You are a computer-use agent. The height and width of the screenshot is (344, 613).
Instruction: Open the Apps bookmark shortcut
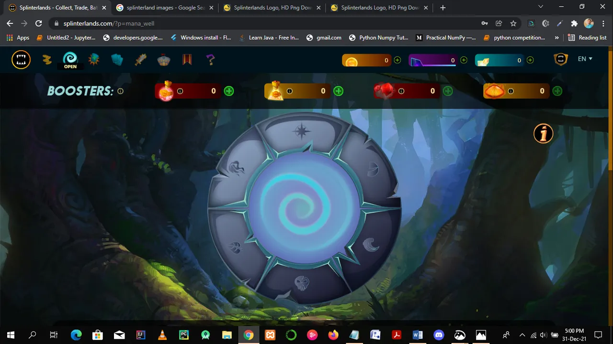pyautogui.click(x=18, y=37)
